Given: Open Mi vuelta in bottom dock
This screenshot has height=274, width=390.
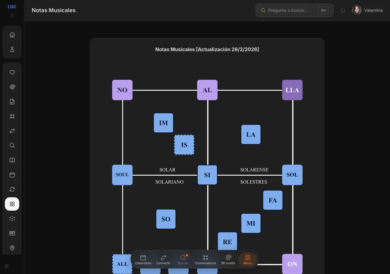Looking at the screenshot, I should [228, 259].
